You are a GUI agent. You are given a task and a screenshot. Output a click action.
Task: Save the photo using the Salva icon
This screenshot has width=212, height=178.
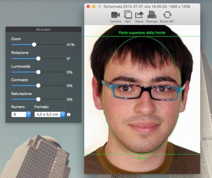click(x=139, y=15)
